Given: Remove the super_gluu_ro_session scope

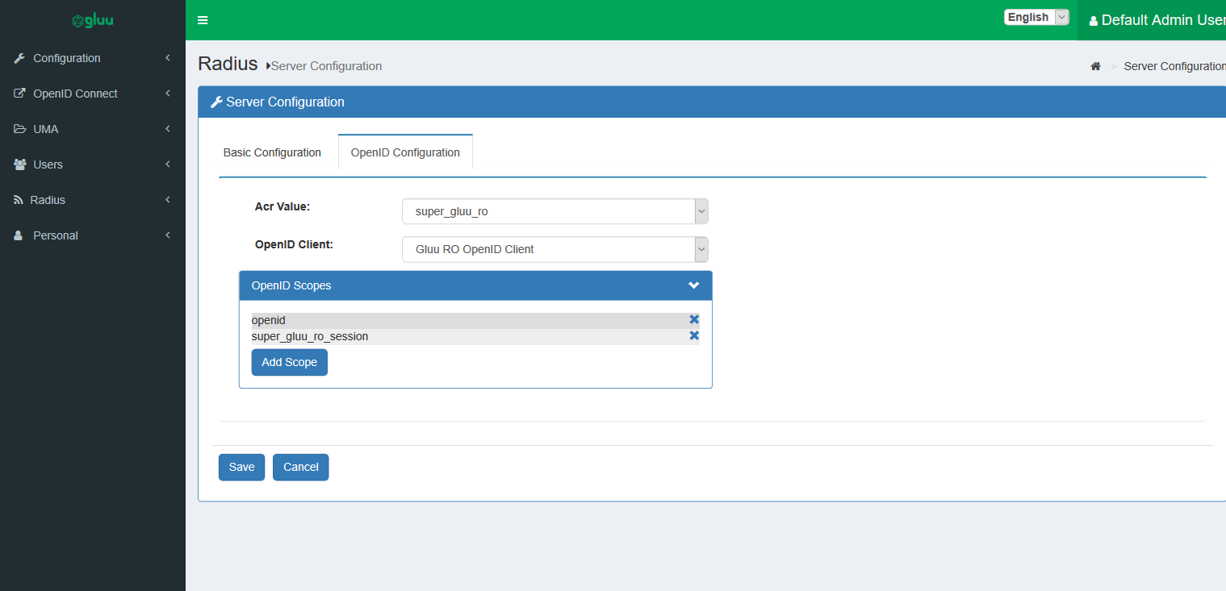Looking at the screenshot, I should [693, 335].
